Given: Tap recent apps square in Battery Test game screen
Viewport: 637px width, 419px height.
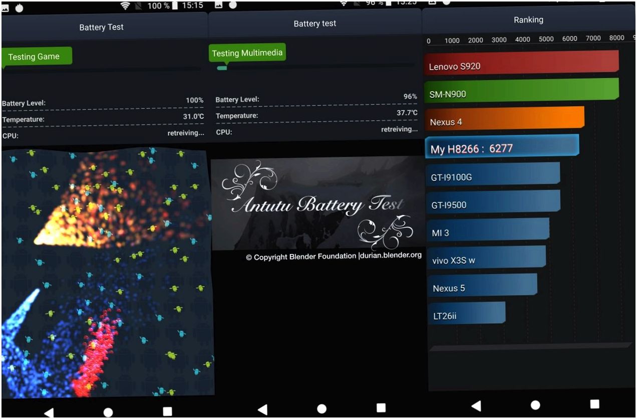Looking at the screenshot, I should [167, 411].
